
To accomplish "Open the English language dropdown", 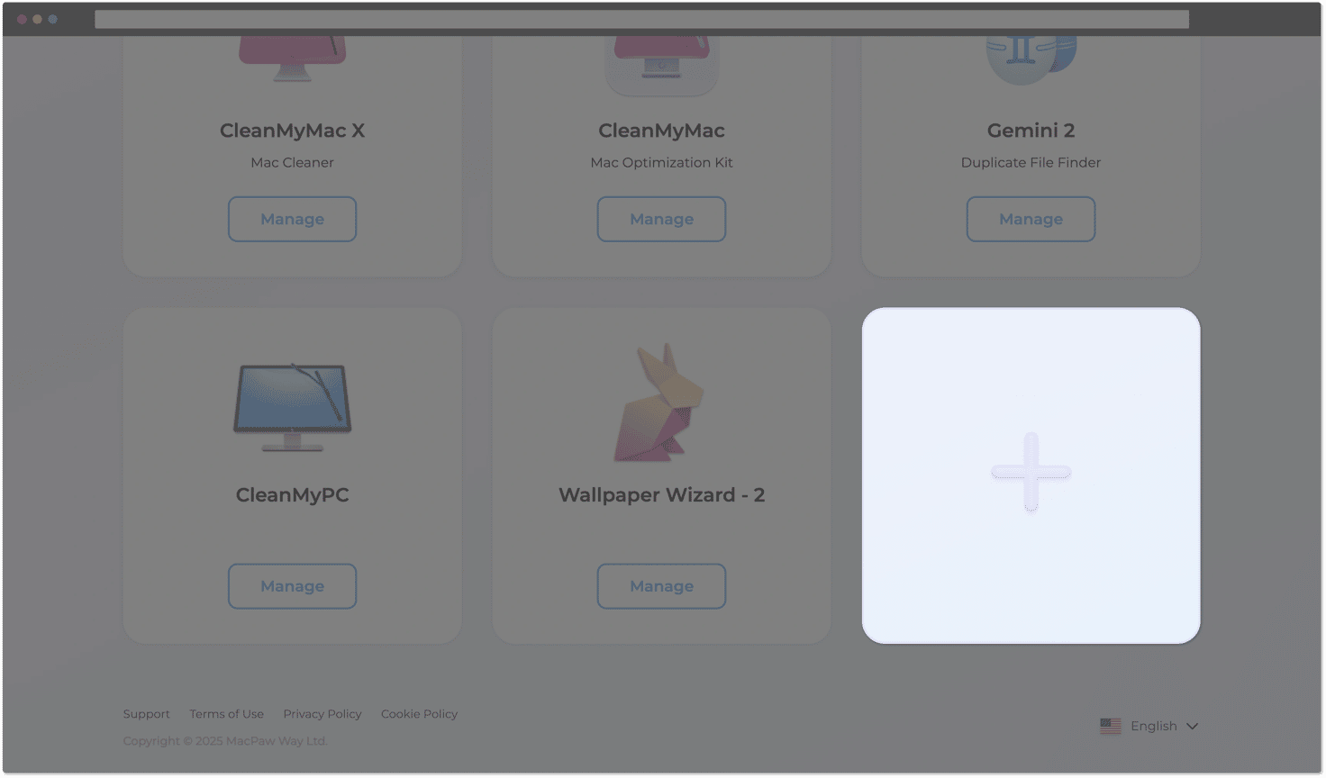I will coord(1149,726).
